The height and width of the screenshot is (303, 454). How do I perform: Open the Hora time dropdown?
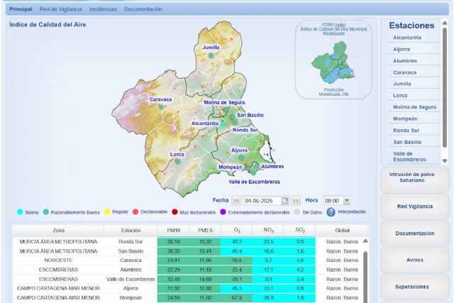click(x=347, y=200)
